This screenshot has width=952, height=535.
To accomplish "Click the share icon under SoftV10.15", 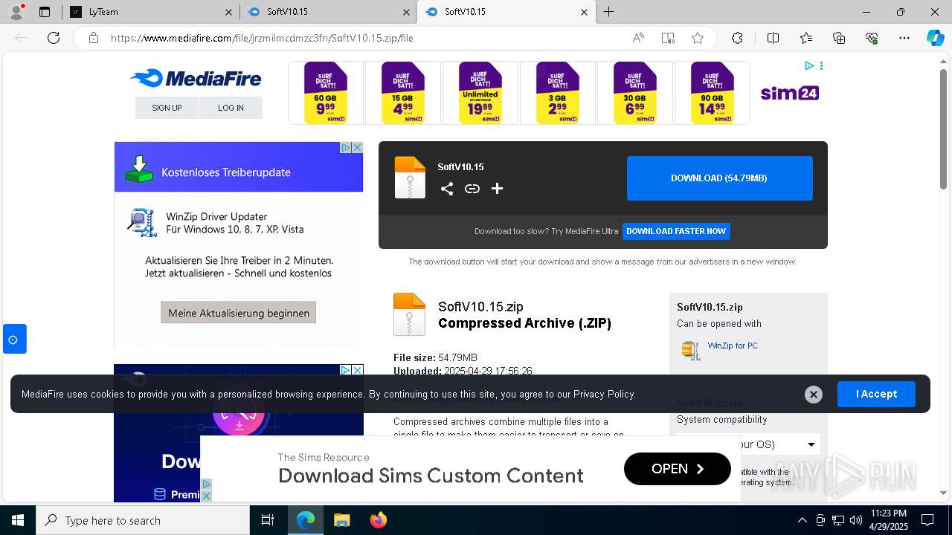I will (x=447, y=189).
